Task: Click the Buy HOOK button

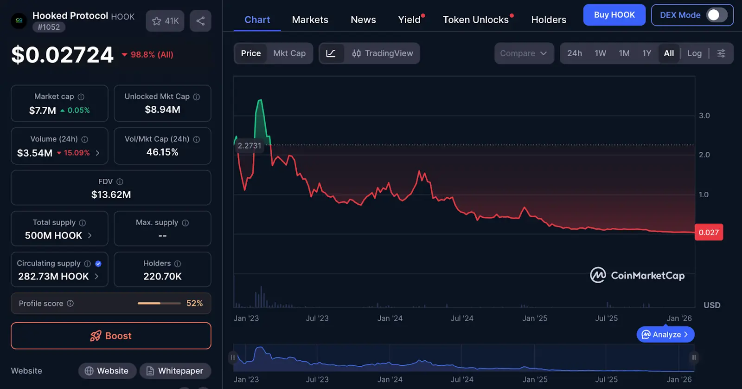Action: click(614, 15)
